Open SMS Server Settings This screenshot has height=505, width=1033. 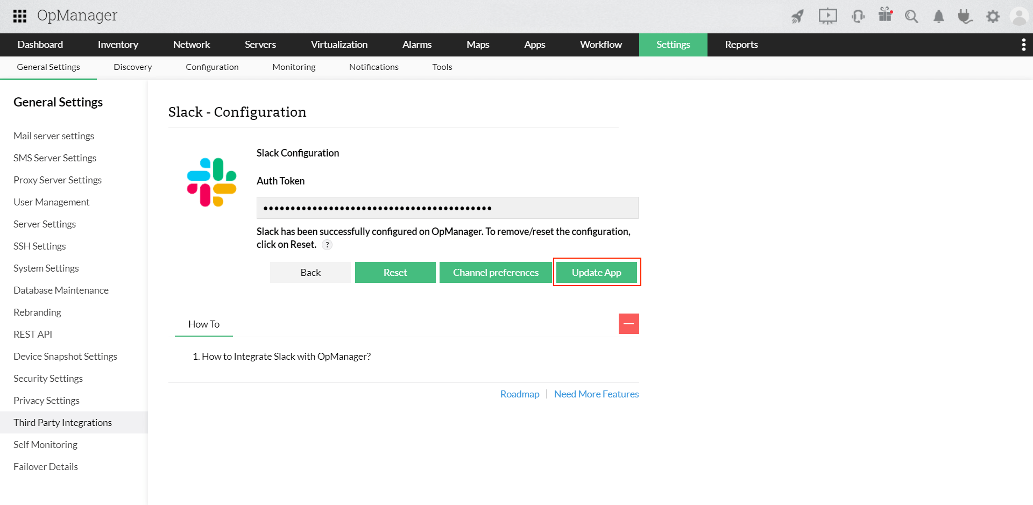pos(55,158)
